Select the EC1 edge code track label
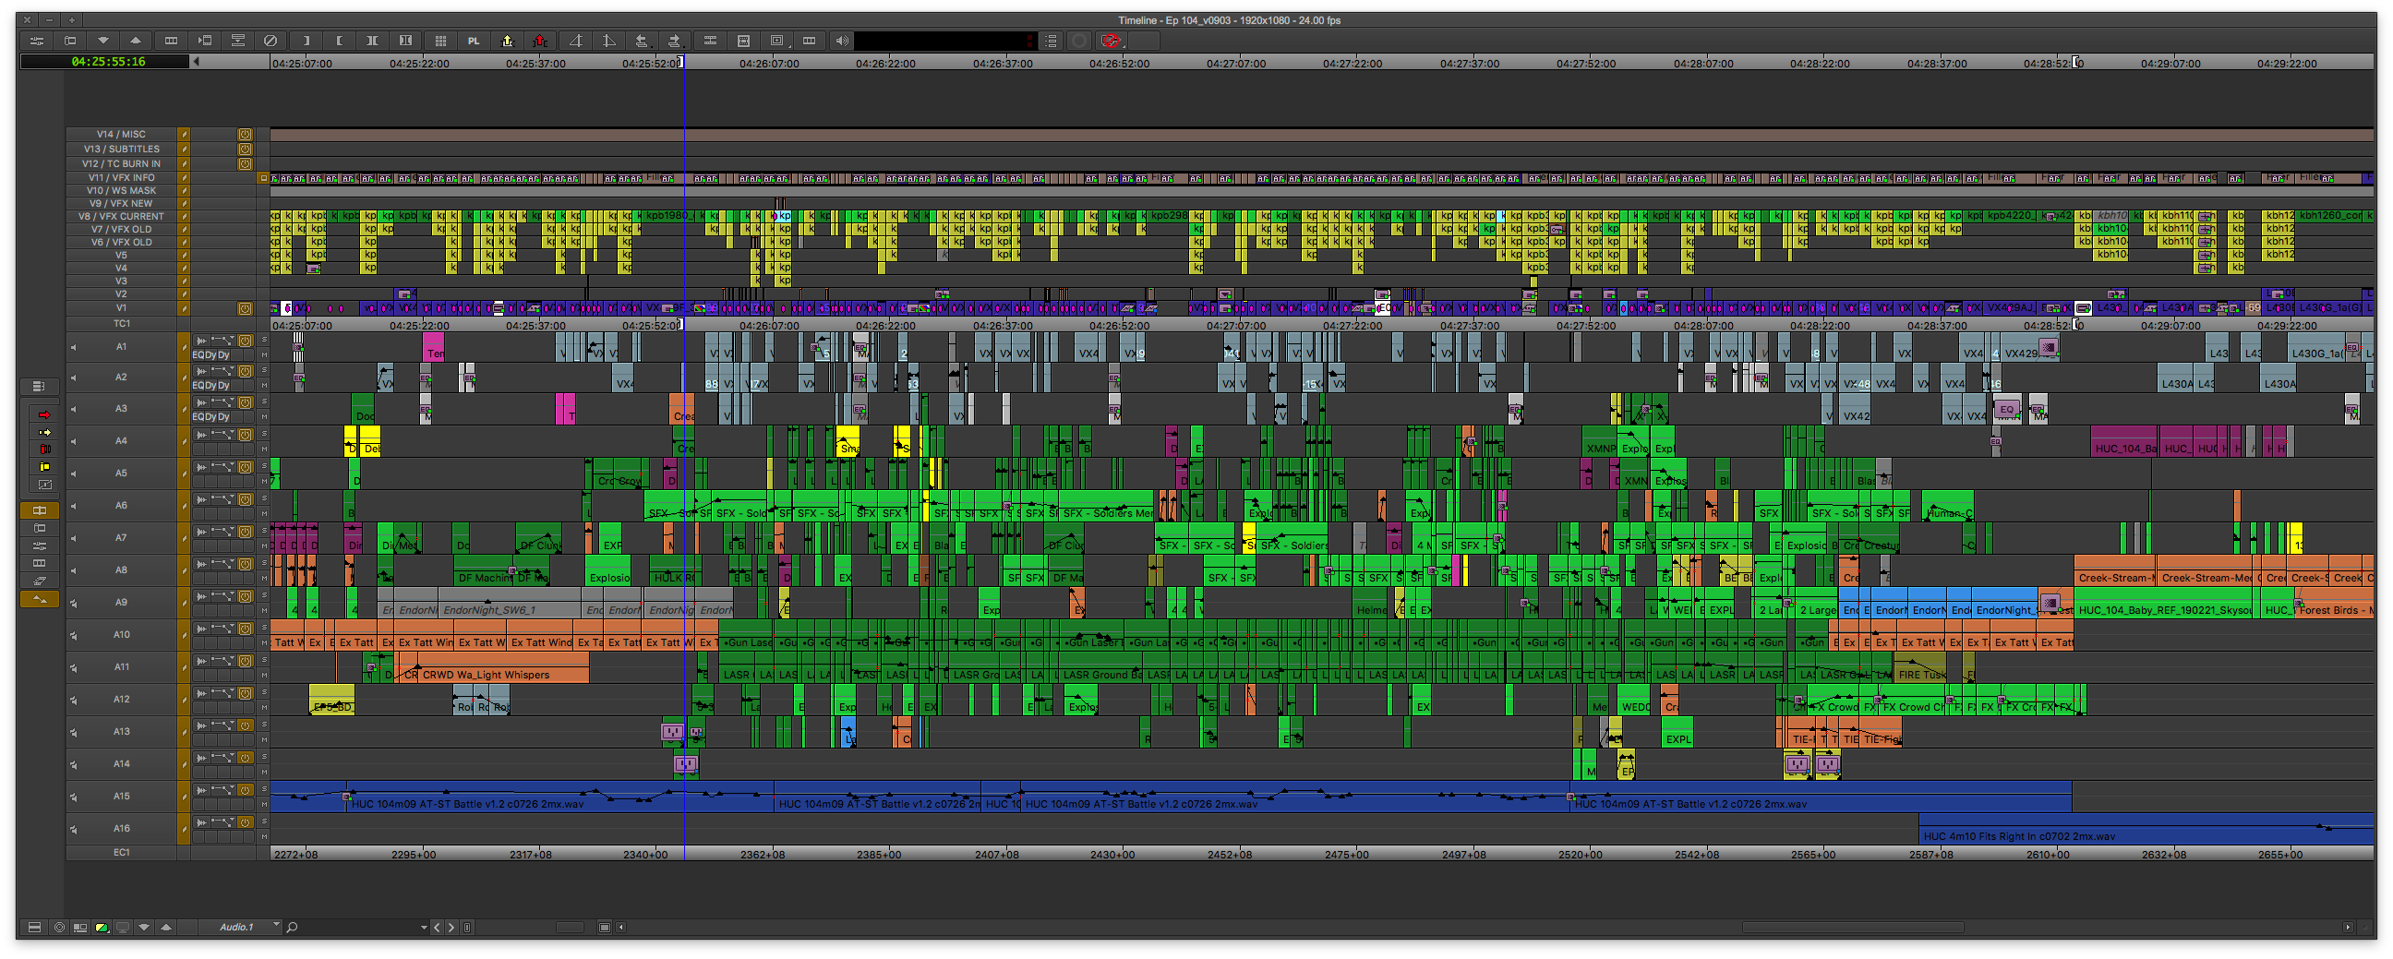Image resolution: width=2393 pixels, height=959 pixels. 122,852
